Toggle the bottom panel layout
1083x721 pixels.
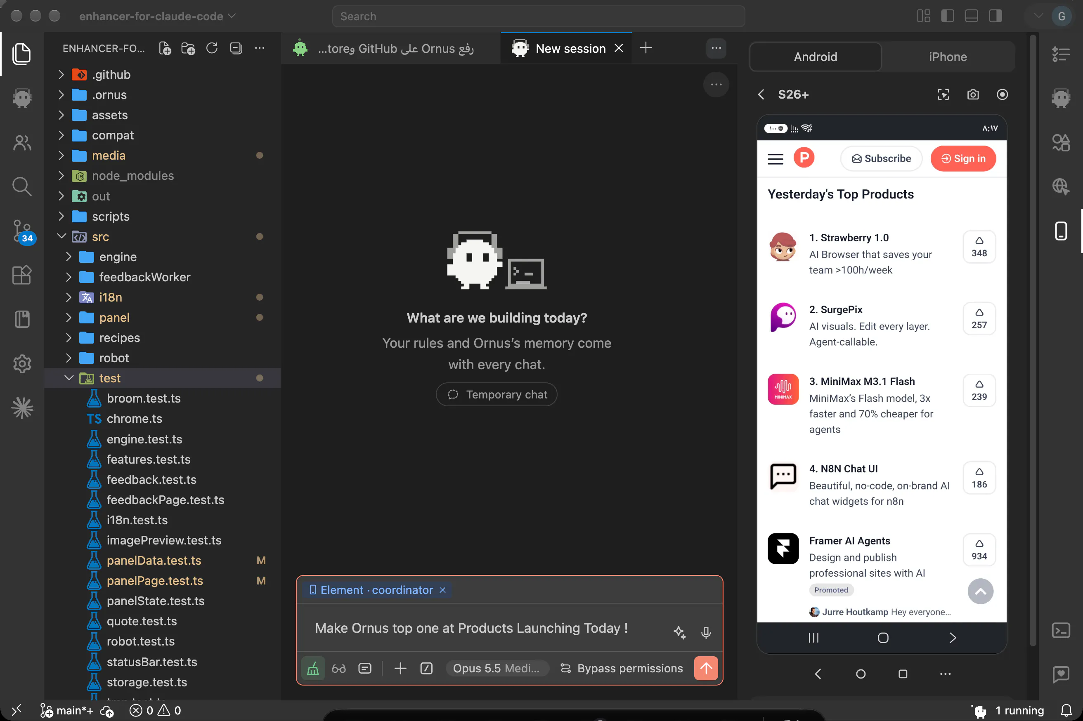tap(971, 16)
